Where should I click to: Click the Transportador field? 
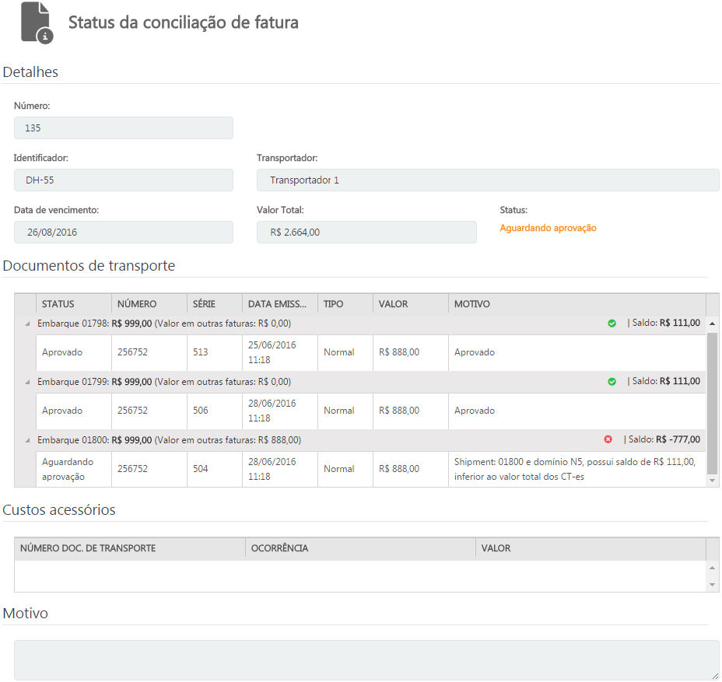pos(488,180)
